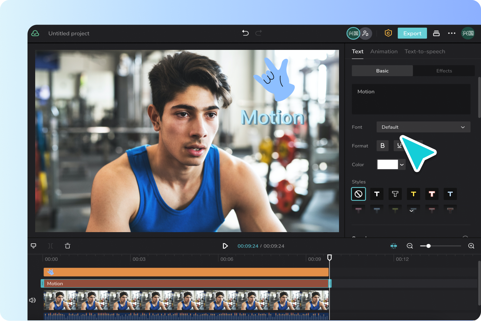Apply the yellow T text style
Image resolution: width=481 pixels, height=321 pixels.
coord(413,194)
